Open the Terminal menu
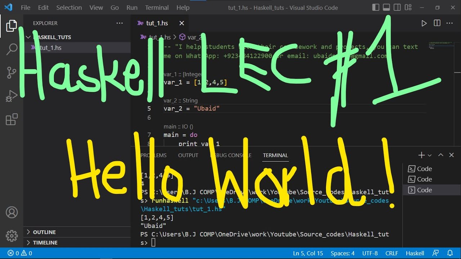 click(x=157, y=8)
